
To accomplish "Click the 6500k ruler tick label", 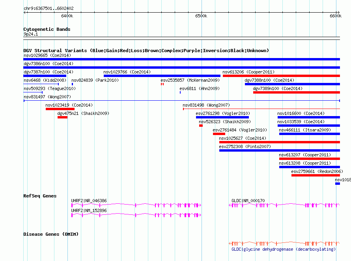I will click(x=201, y=16).
